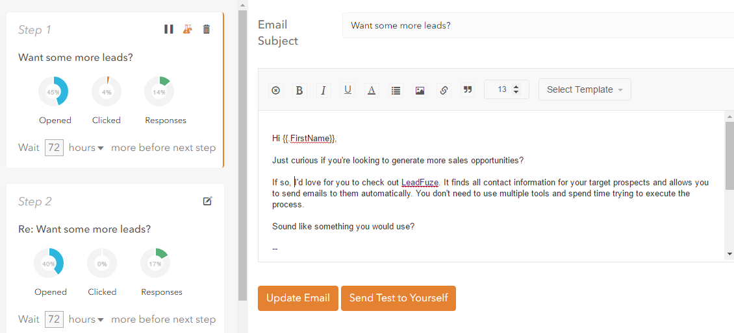Adjust the font size 13 stepper arrows

[516, 89]
